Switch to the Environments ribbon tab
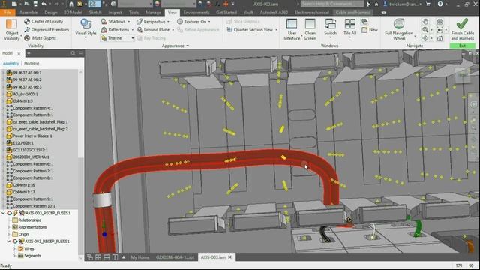Screen dimensions: 480x270 tap(196, 13)
